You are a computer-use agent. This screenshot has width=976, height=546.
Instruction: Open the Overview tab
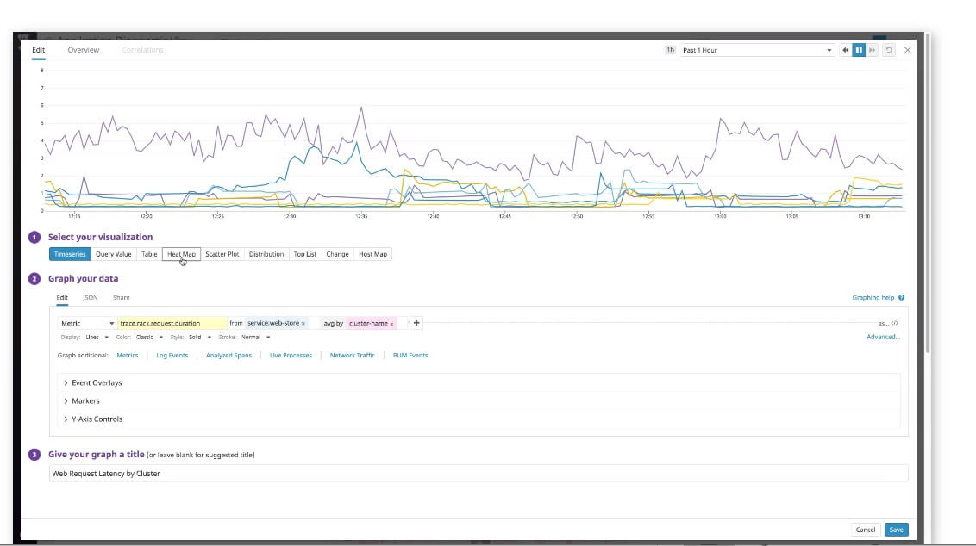[84, 50]
